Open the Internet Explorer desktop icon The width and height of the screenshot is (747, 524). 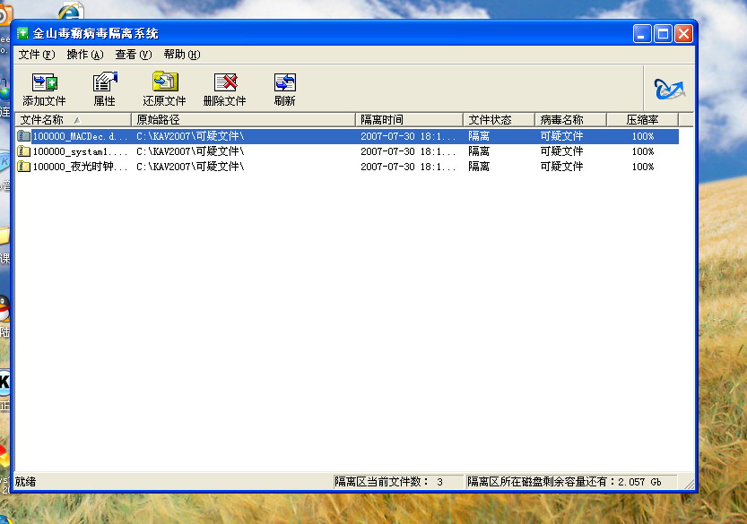[x=71, y=11]
